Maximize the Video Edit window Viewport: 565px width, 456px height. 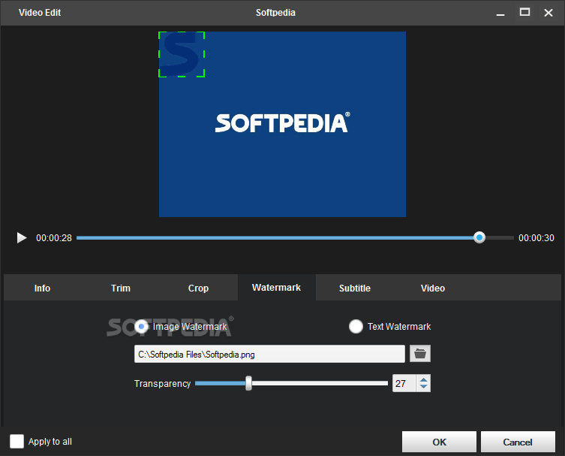pyautogui.click(x=524, y=13)
